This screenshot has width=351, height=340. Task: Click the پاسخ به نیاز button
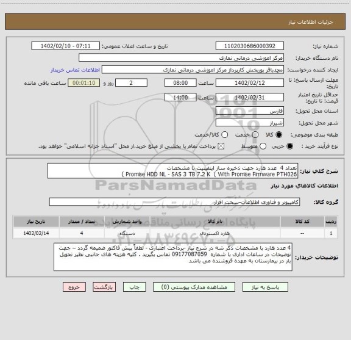coord(265,287)
